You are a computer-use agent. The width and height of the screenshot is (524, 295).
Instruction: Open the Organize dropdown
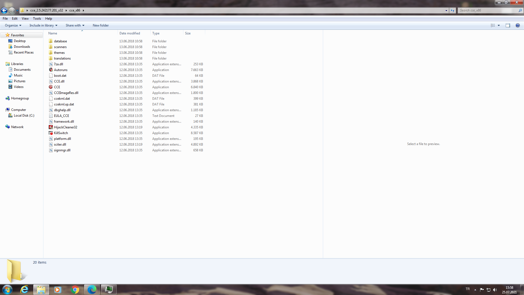[x=13, y=25]
